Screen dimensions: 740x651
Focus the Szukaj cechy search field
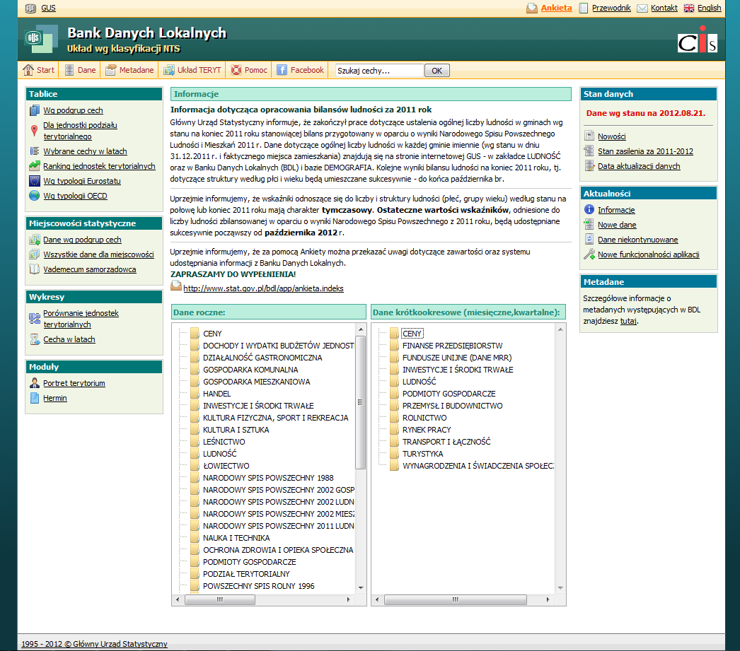point(379,70)
